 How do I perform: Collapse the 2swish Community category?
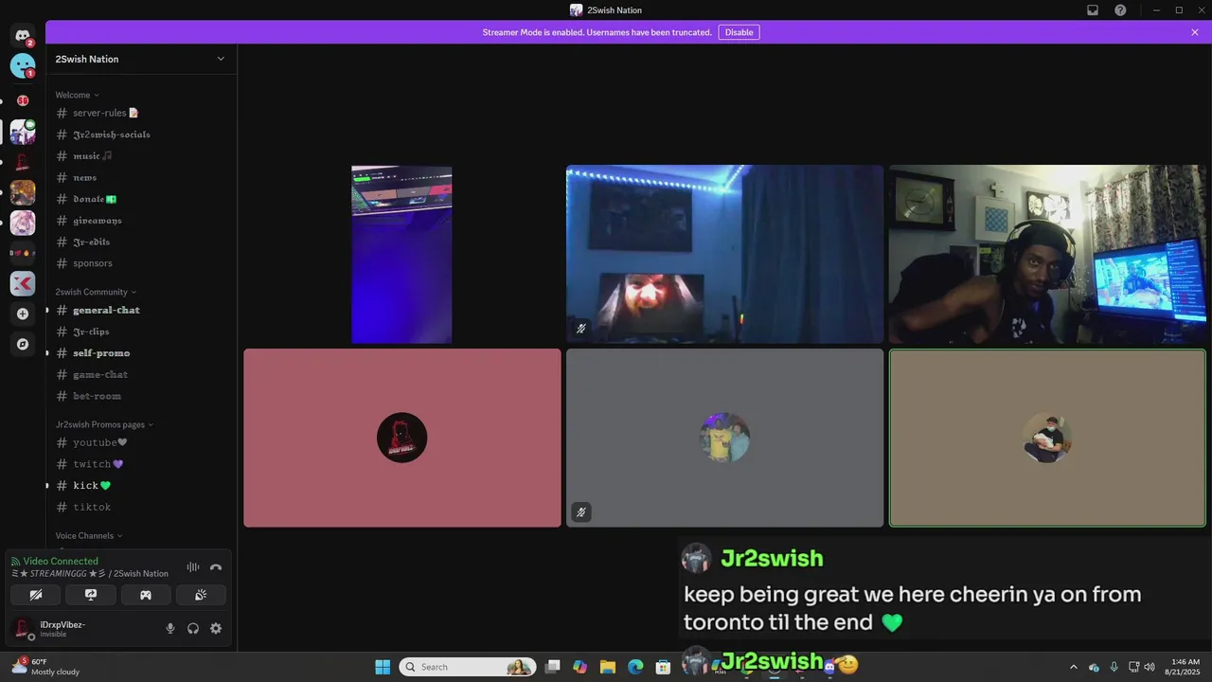pos(96,292)
